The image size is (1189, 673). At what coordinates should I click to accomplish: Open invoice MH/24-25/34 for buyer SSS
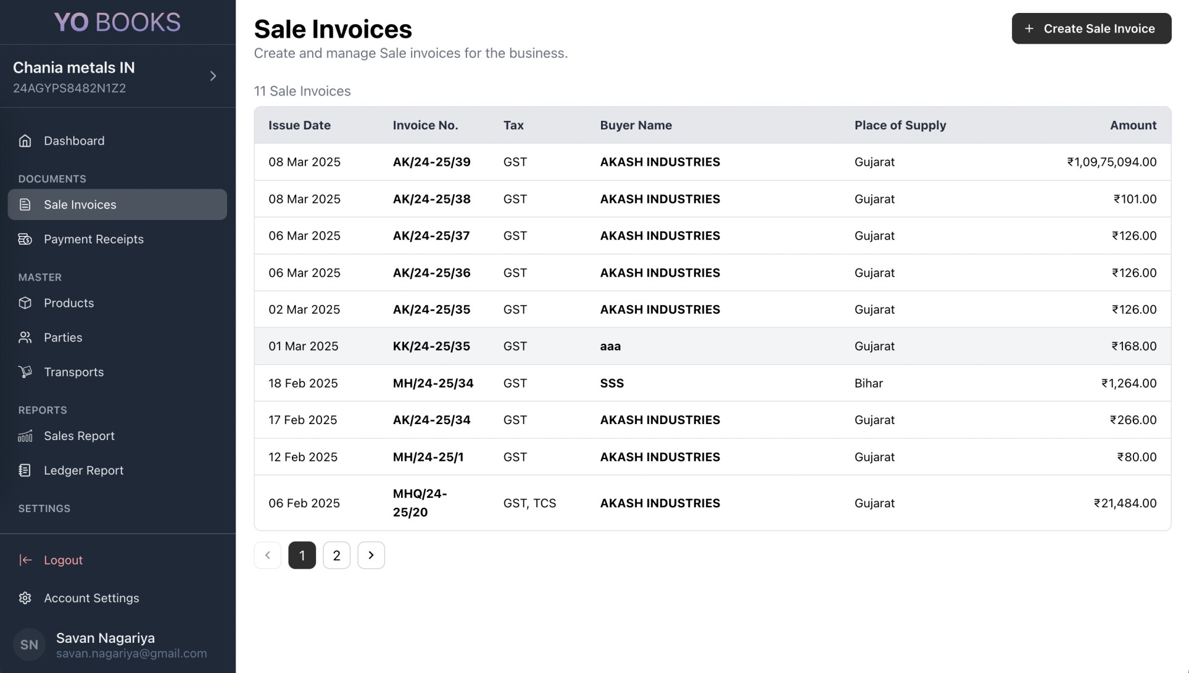pyautogui.click(x=433, y=383)
